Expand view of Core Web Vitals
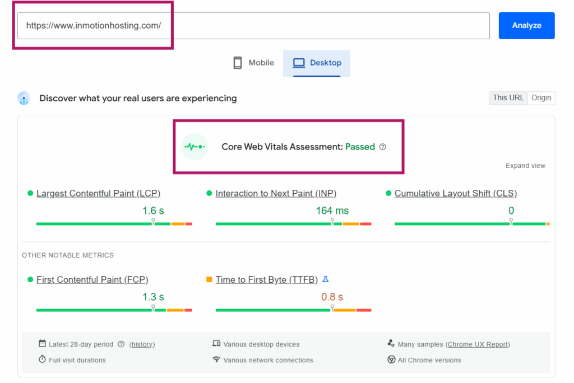Screen dimensions: 574x383 click(525, 166)
